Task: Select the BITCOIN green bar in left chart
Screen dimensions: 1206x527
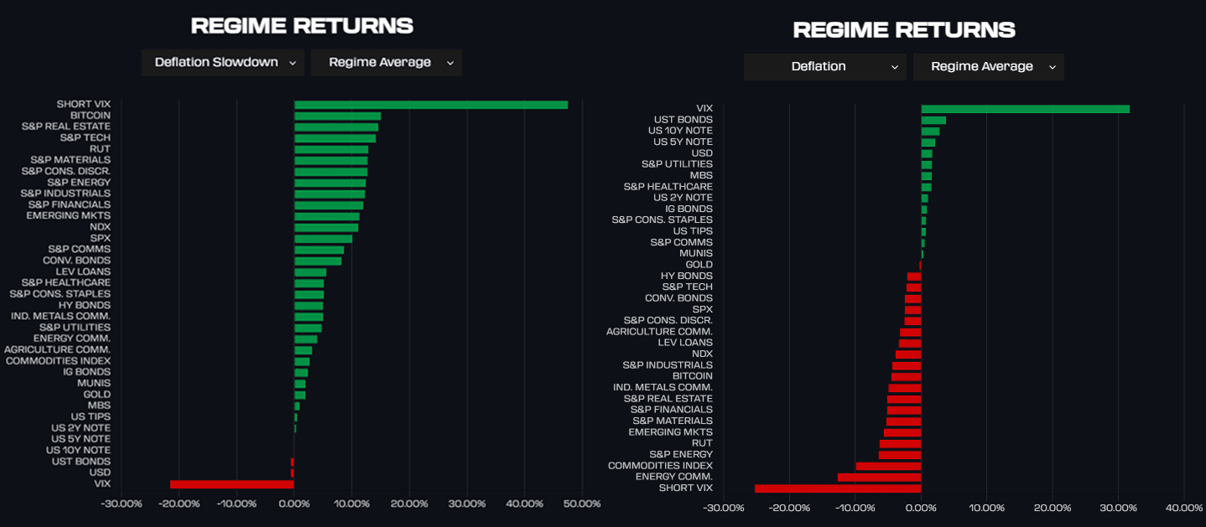Action: point(337,116)
